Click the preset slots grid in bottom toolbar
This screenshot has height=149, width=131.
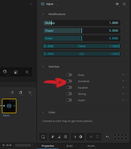(x=120, y=137)
